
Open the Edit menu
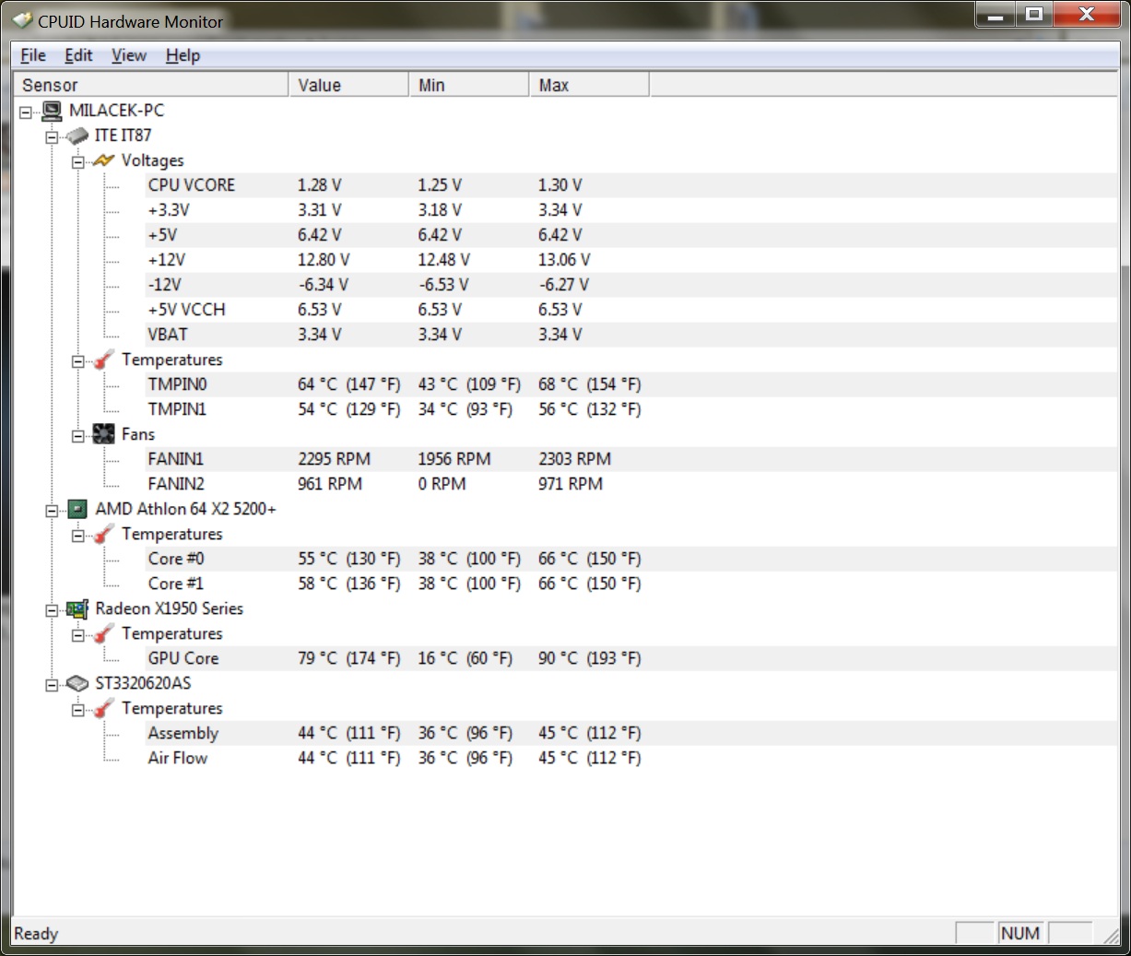(x=78, y=55)
